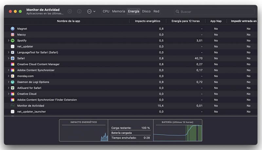Screen dimensions: 262x150
Task: Open the more options ellipsis dropdown
Action: [91, 11]
